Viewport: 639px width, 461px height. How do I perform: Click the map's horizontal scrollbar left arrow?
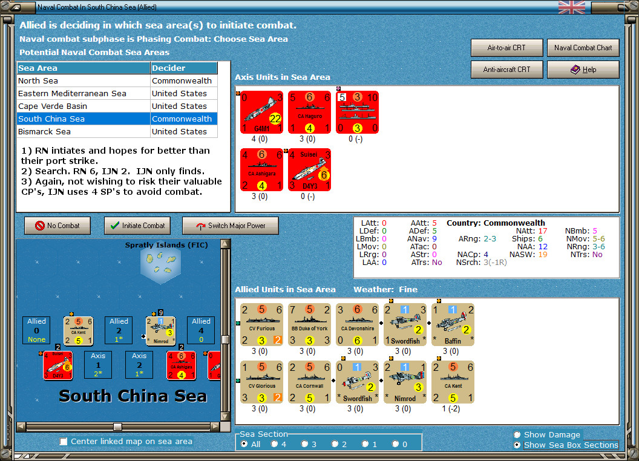(21, 427)
